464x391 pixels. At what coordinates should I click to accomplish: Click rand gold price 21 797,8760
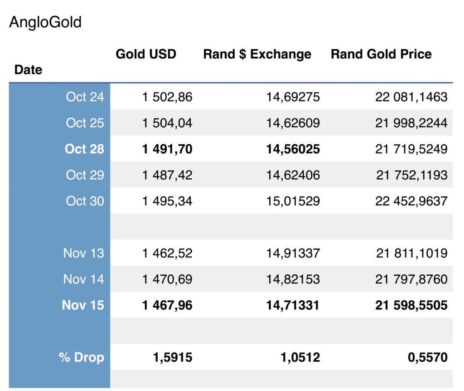411,279
